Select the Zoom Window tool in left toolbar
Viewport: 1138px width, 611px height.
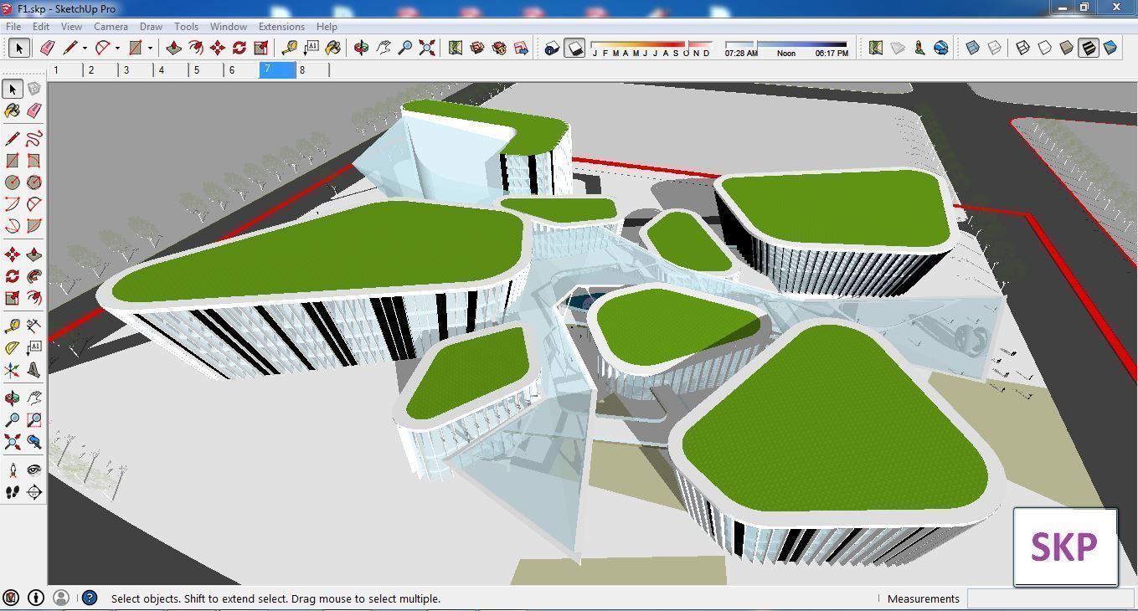point(34,420)
